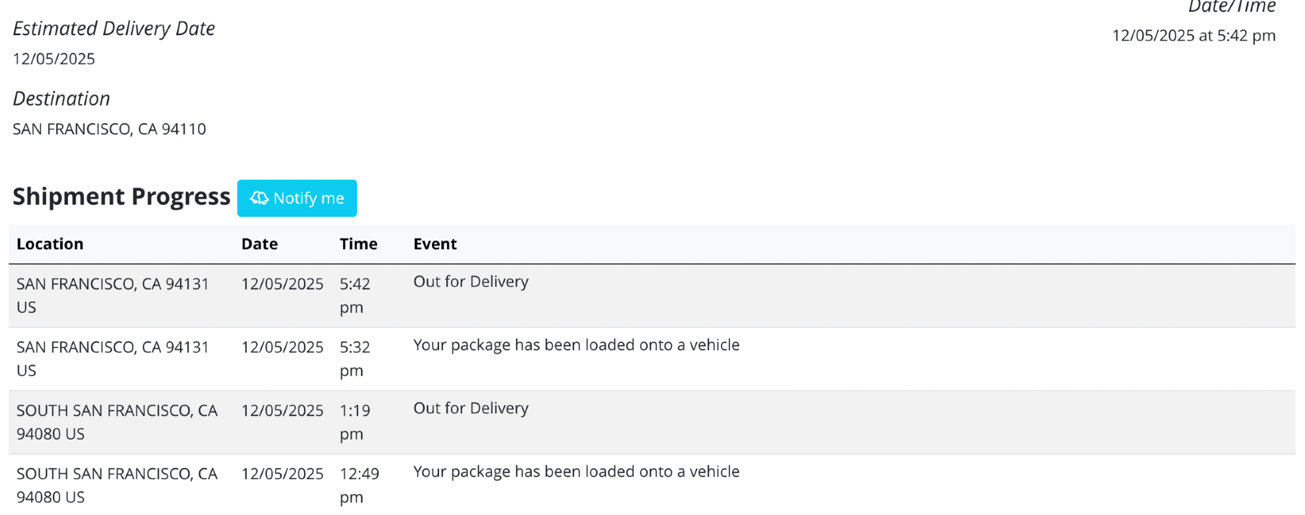Viewport: 1305px width, 515px height.
Task: Click the bell icon beside Notify me
Action: coord(259,198)
